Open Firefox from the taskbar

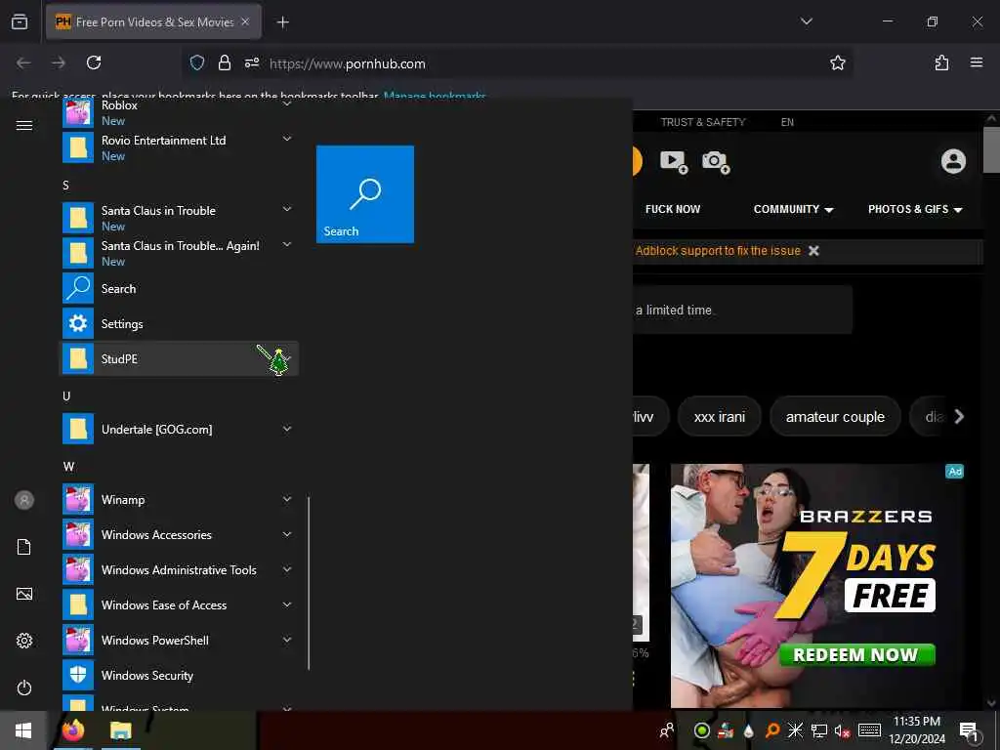[73, 730]
